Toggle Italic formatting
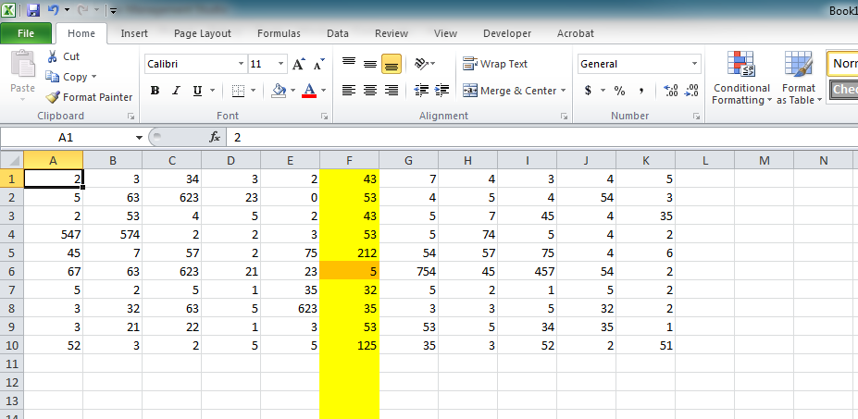The height and width of the screenshot is (419, 858). click(176, 91)
